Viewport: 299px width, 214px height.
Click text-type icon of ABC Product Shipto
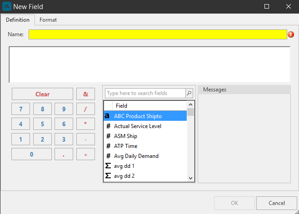[x=107, y=116]
